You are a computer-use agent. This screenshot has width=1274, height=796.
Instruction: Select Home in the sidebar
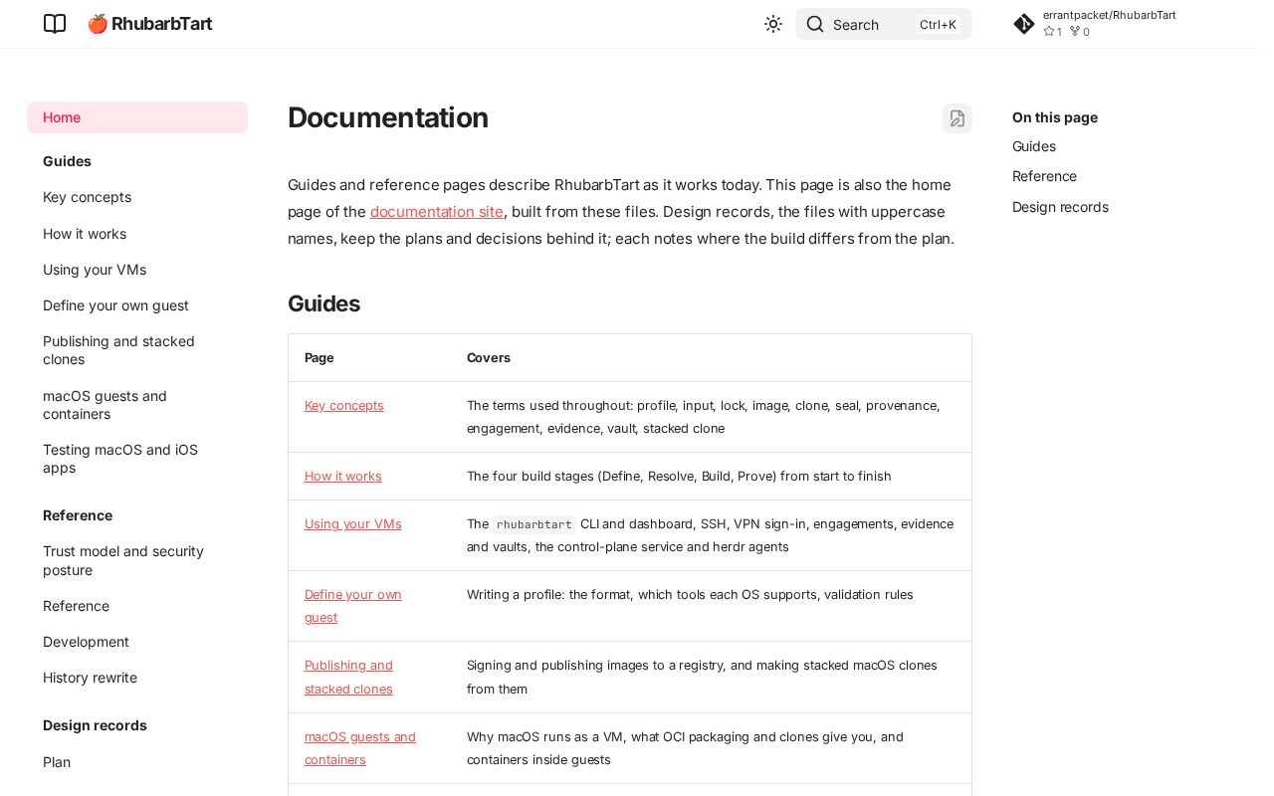click(x=137, y=117)
